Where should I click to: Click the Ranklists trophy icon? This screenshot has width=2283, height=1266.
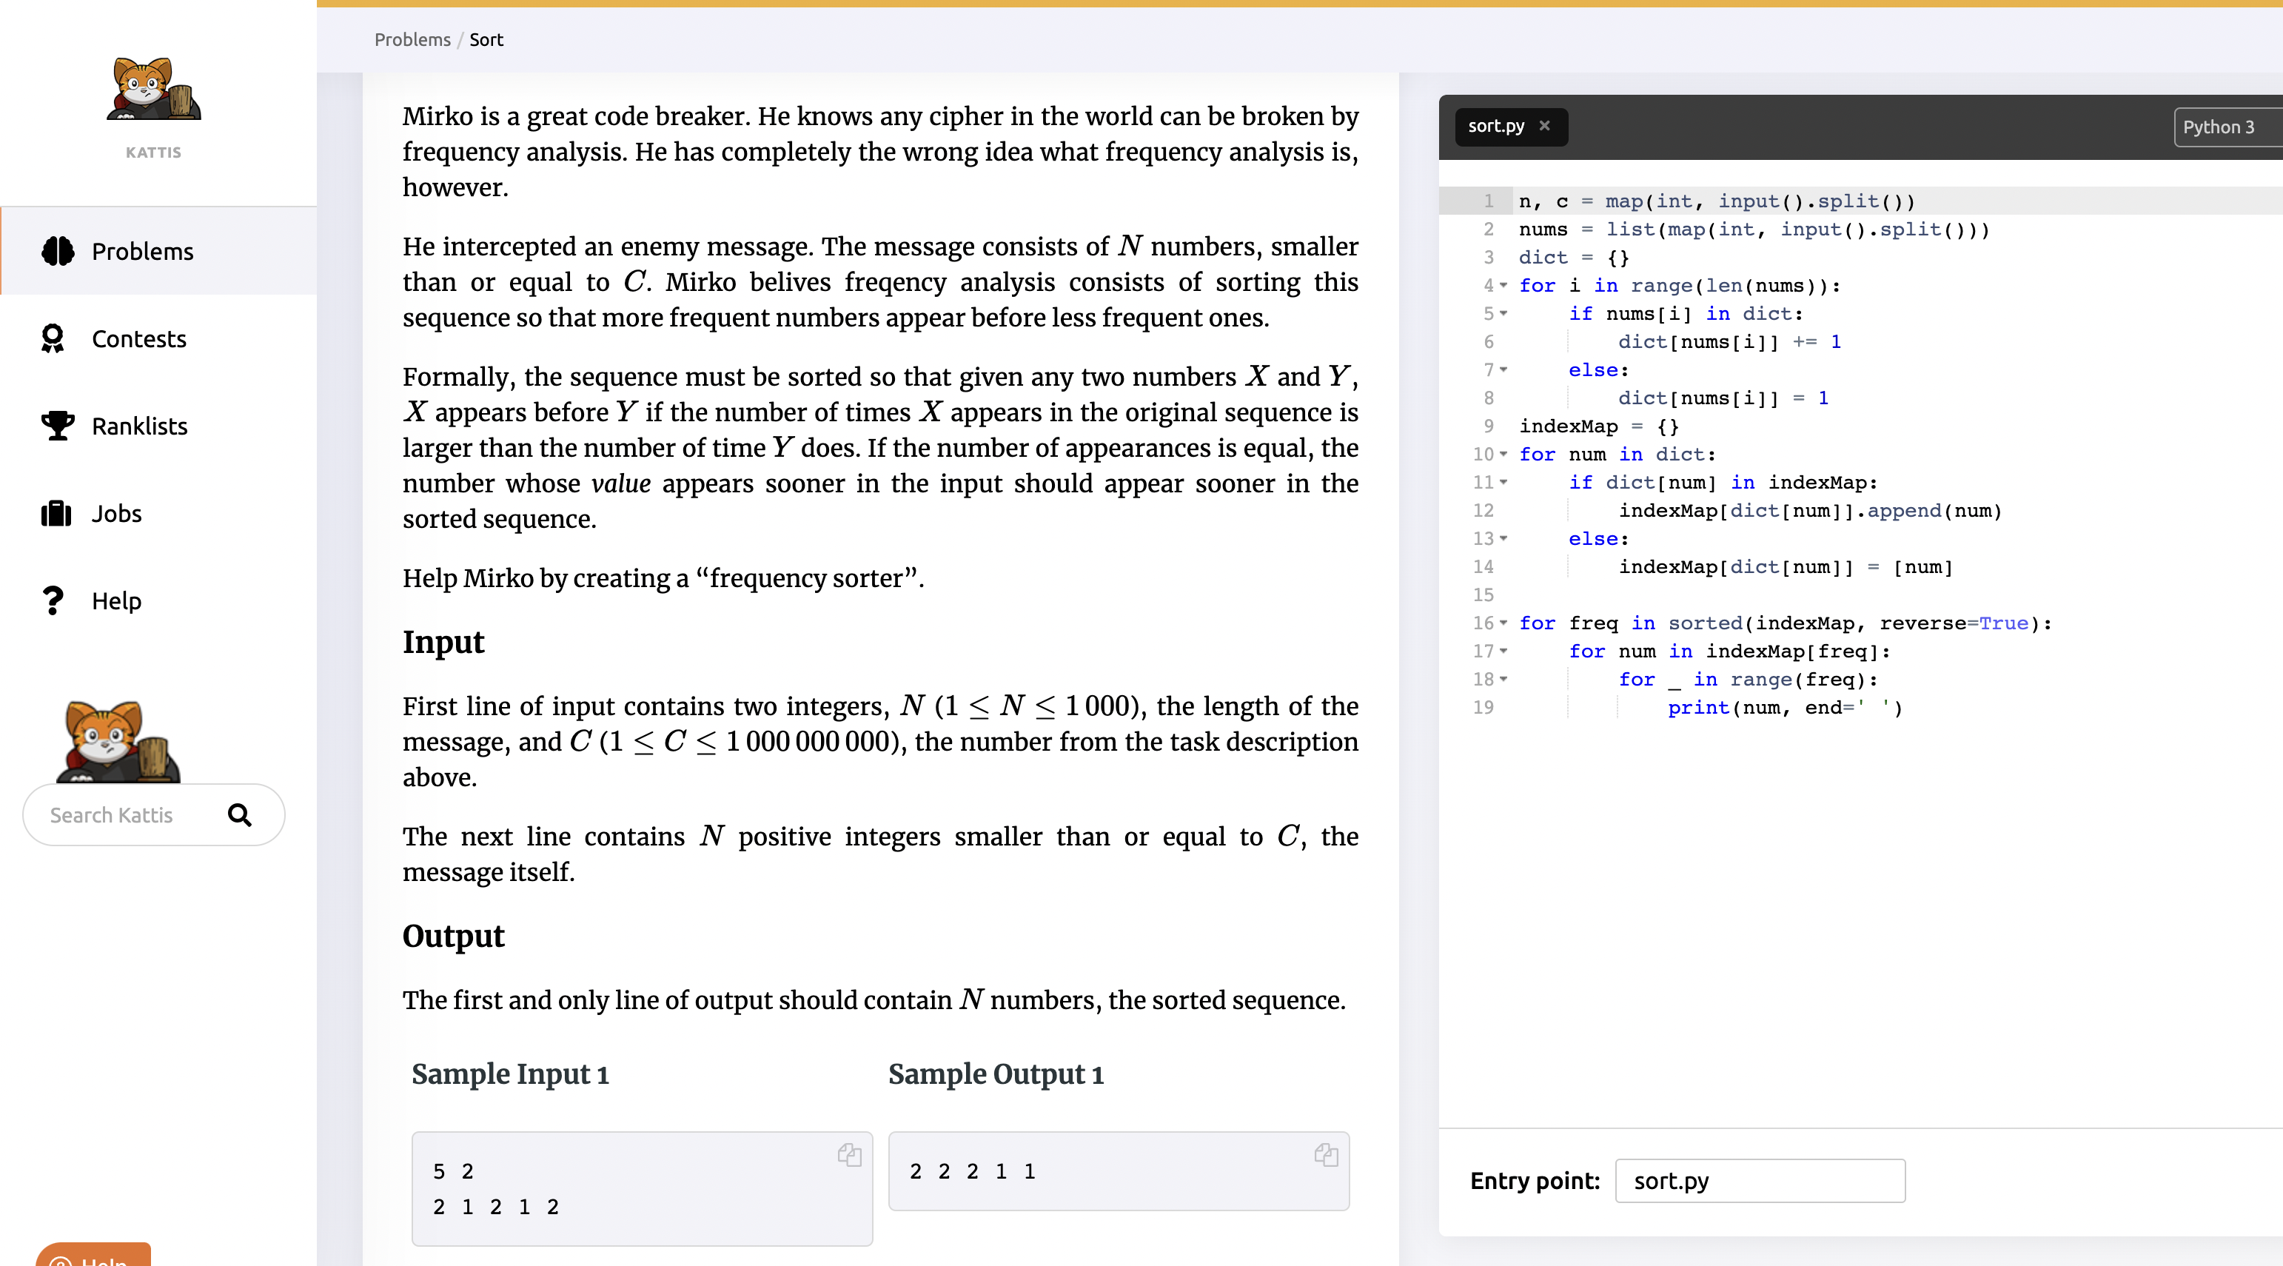[x=58, y=426]
